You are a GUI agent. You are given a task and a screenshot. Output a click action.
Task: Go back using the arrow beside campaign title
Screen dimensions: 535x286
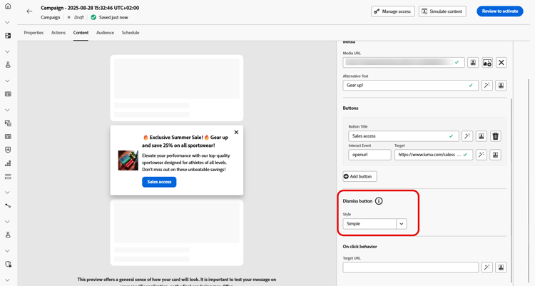point(29,11)
